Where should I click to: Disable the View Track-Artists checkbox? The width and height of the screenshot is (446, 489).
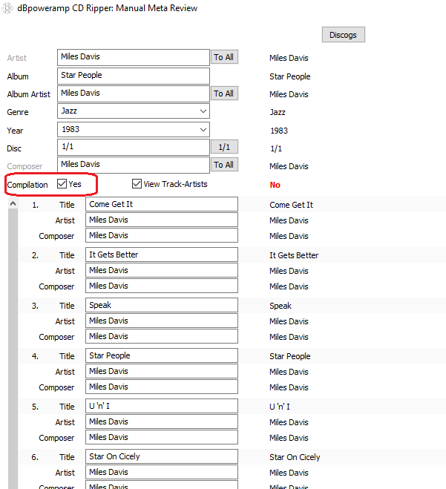[137, 184]
